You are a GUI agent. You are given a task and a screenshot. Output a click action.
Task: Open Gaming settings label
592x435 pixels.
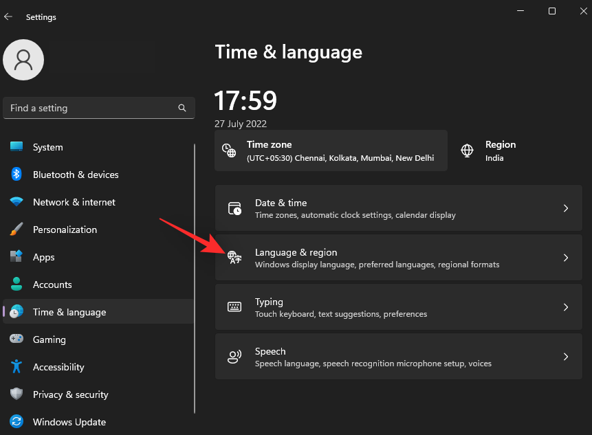49,340
